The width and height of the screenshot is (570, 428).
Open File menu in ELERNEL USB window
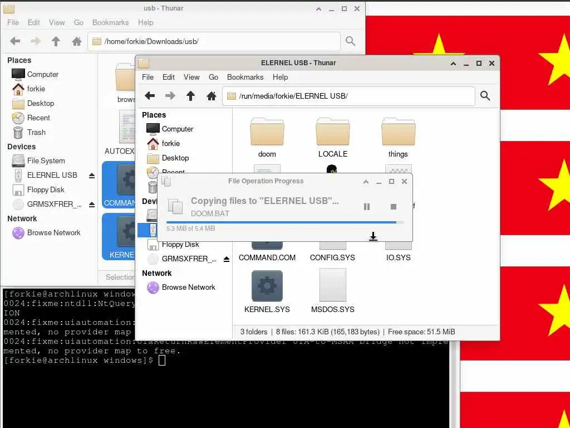click(x=148, y=77)
